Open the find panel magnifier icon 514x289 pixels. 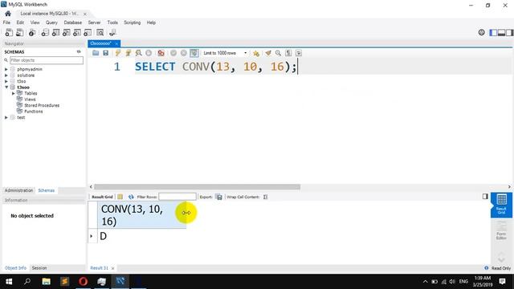(278, 53)
